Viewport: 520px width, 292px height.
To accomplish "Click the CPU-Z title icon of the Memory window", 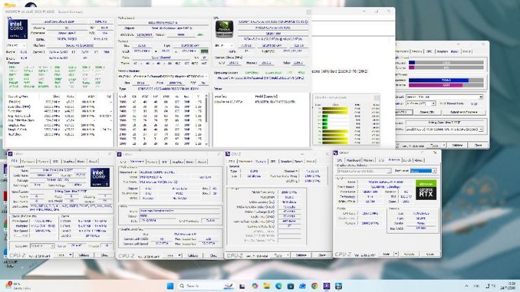I will (228, 154).
